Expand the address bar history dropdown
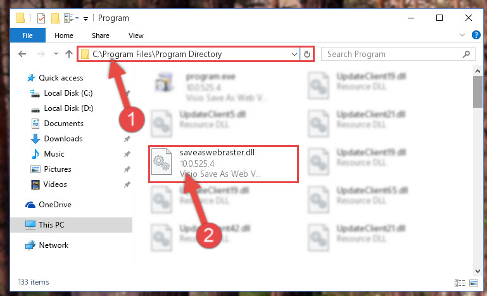Image resolution: width=487 pixels, height=296 pixels. [294, 55]
